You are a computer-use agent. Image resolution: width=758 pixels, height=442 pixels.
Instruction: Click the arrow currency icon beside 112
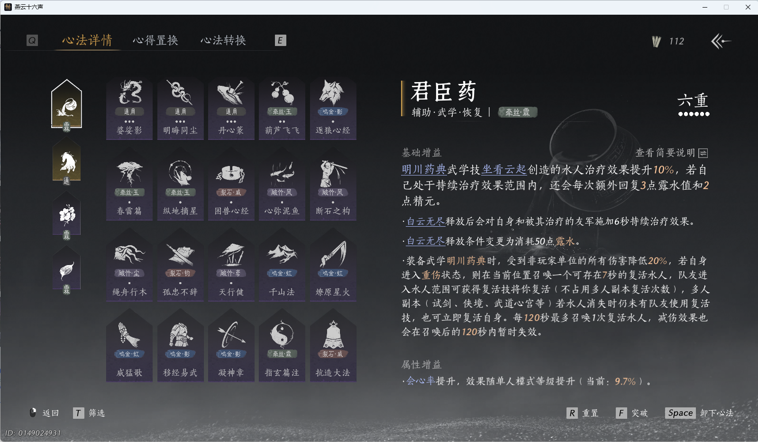click(x=657, y=42)
